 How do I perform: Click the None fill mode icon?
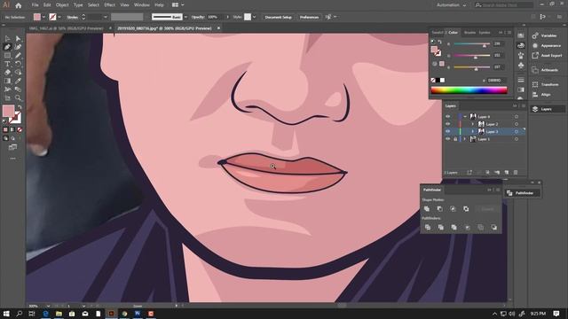tap(20, 129)
